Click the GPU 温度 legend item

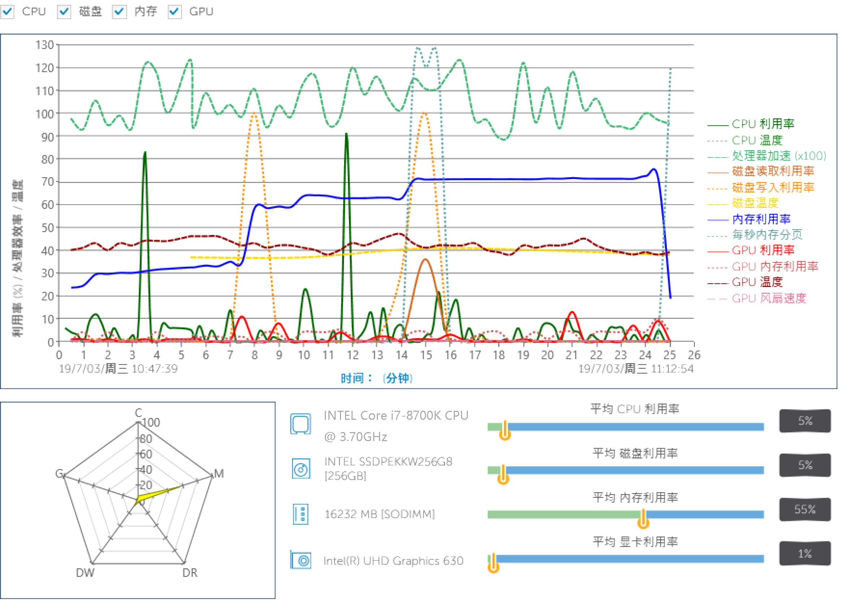(757, 282)
